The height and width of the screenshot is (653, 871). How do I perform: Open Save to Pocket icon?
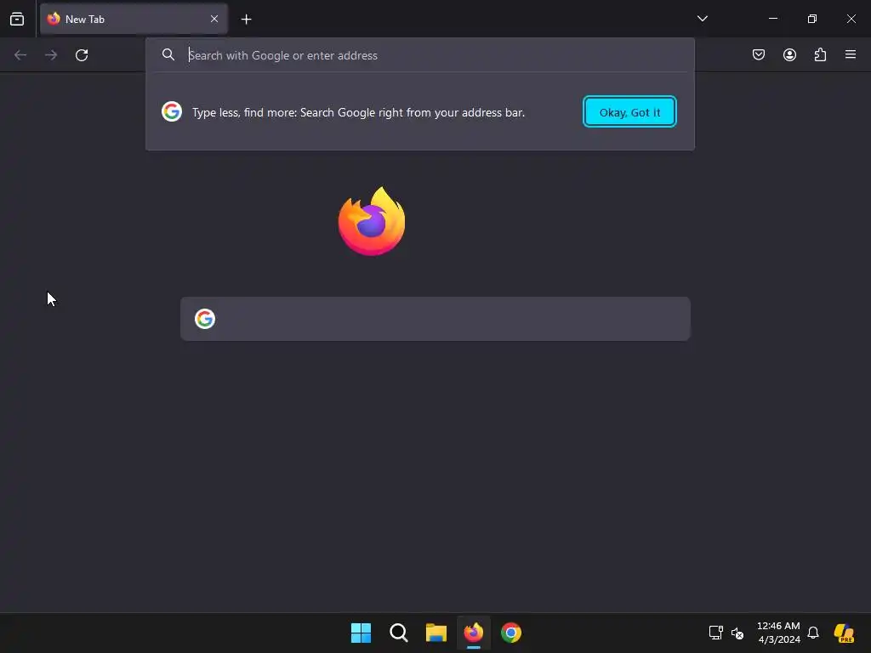coord(758,54)
